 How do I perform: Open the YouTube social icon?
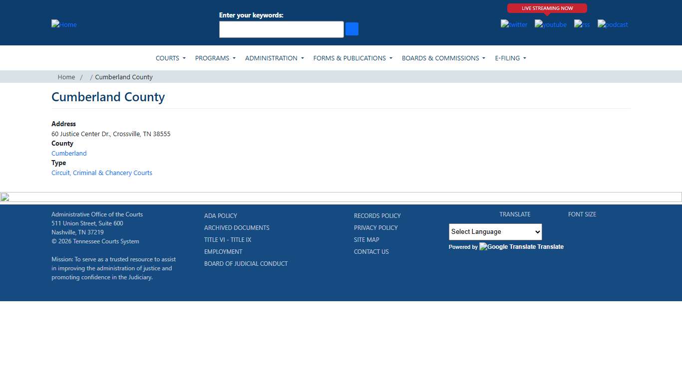tap(550, 24)
